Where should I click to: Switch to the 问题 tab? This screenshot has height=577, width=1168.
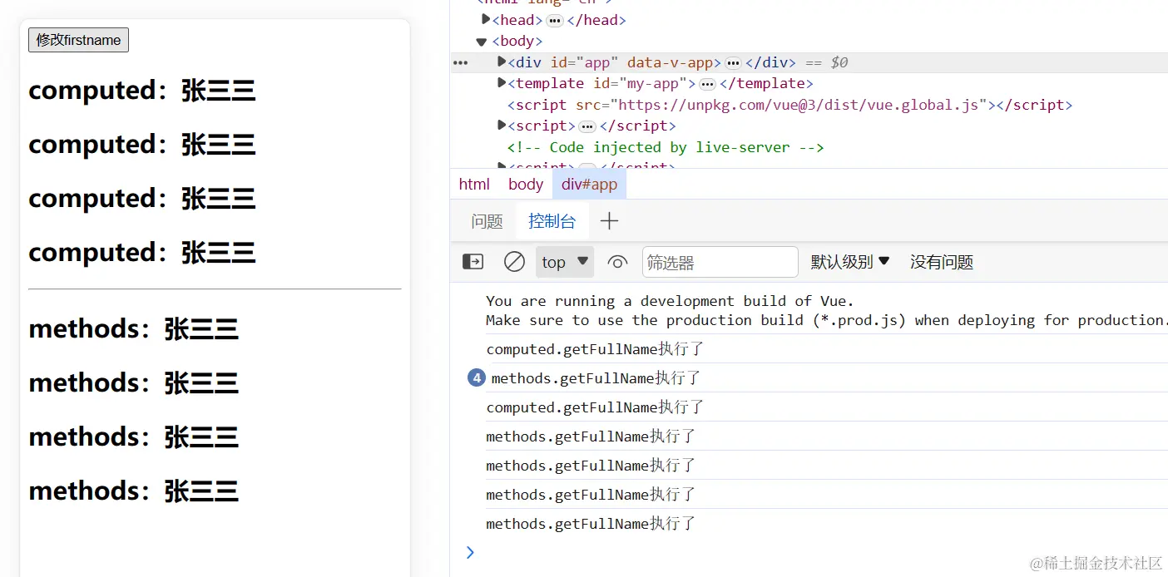(x=486, y=221)
